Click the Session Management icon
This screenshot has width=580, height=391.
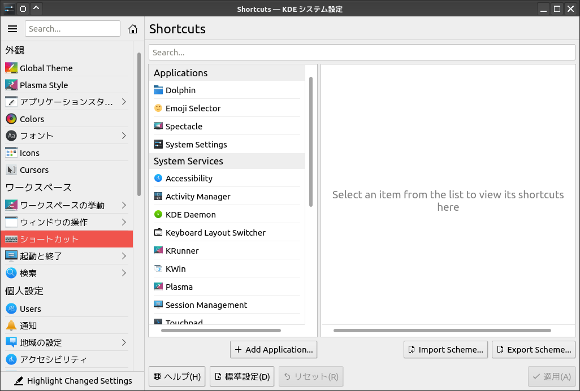(158, 305)
